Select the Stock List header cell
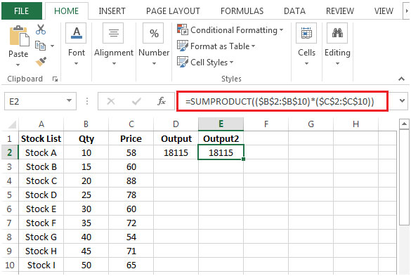411x276 pixels. [41, 138]
